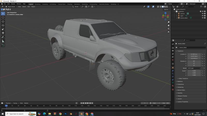Select the Rotate tool

click(3, 25)
